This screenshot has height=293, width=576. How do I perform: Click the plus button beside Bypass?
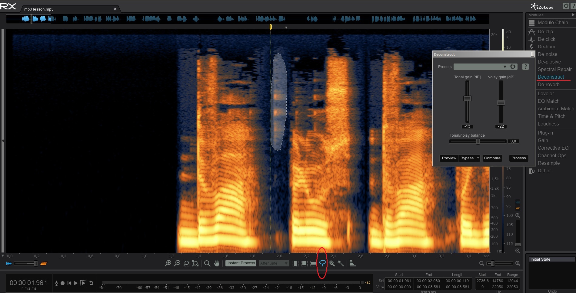[x=478, y=158]
